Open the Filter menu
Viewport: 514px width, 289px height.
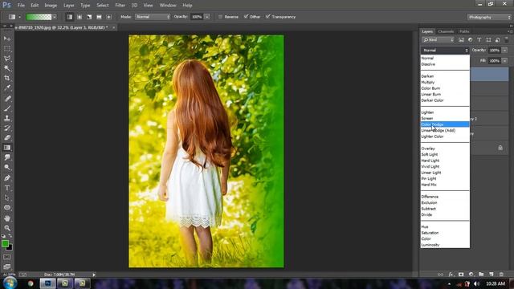click(120, 6)
